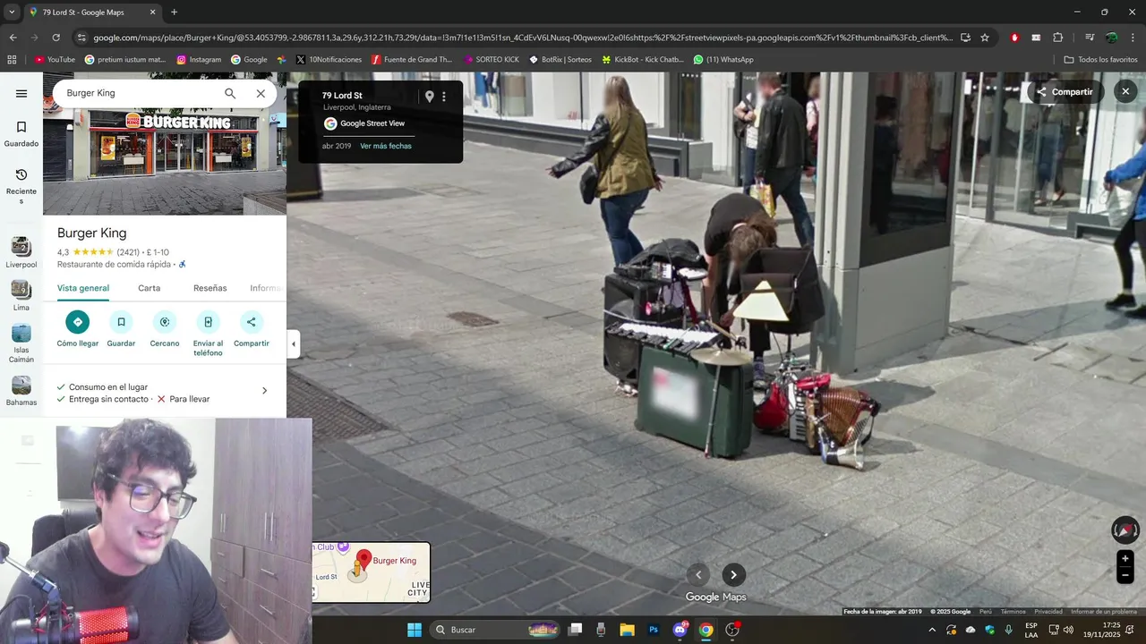Open the minimap showing Burger King pin
The height and width of the screenshot is (644, 1146).
[x=371, y=572]
